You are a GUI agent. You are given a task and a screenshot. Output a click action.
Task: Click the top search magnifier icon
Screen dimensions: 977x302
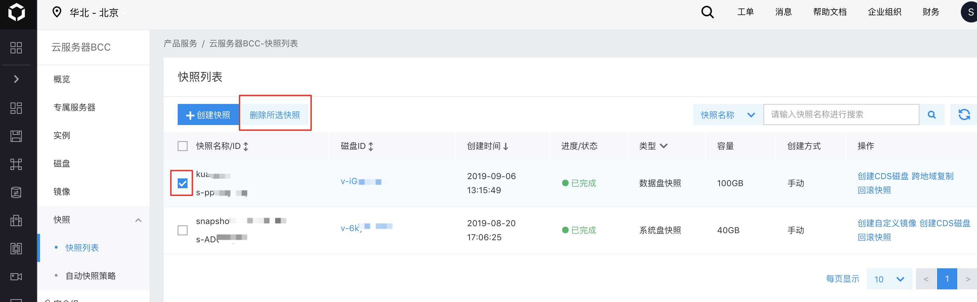tap(707, 12)
